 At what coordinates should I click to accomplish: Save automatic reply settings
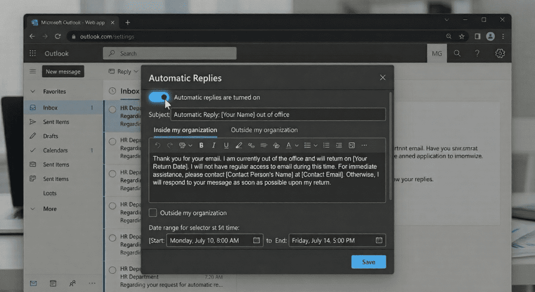368,262
